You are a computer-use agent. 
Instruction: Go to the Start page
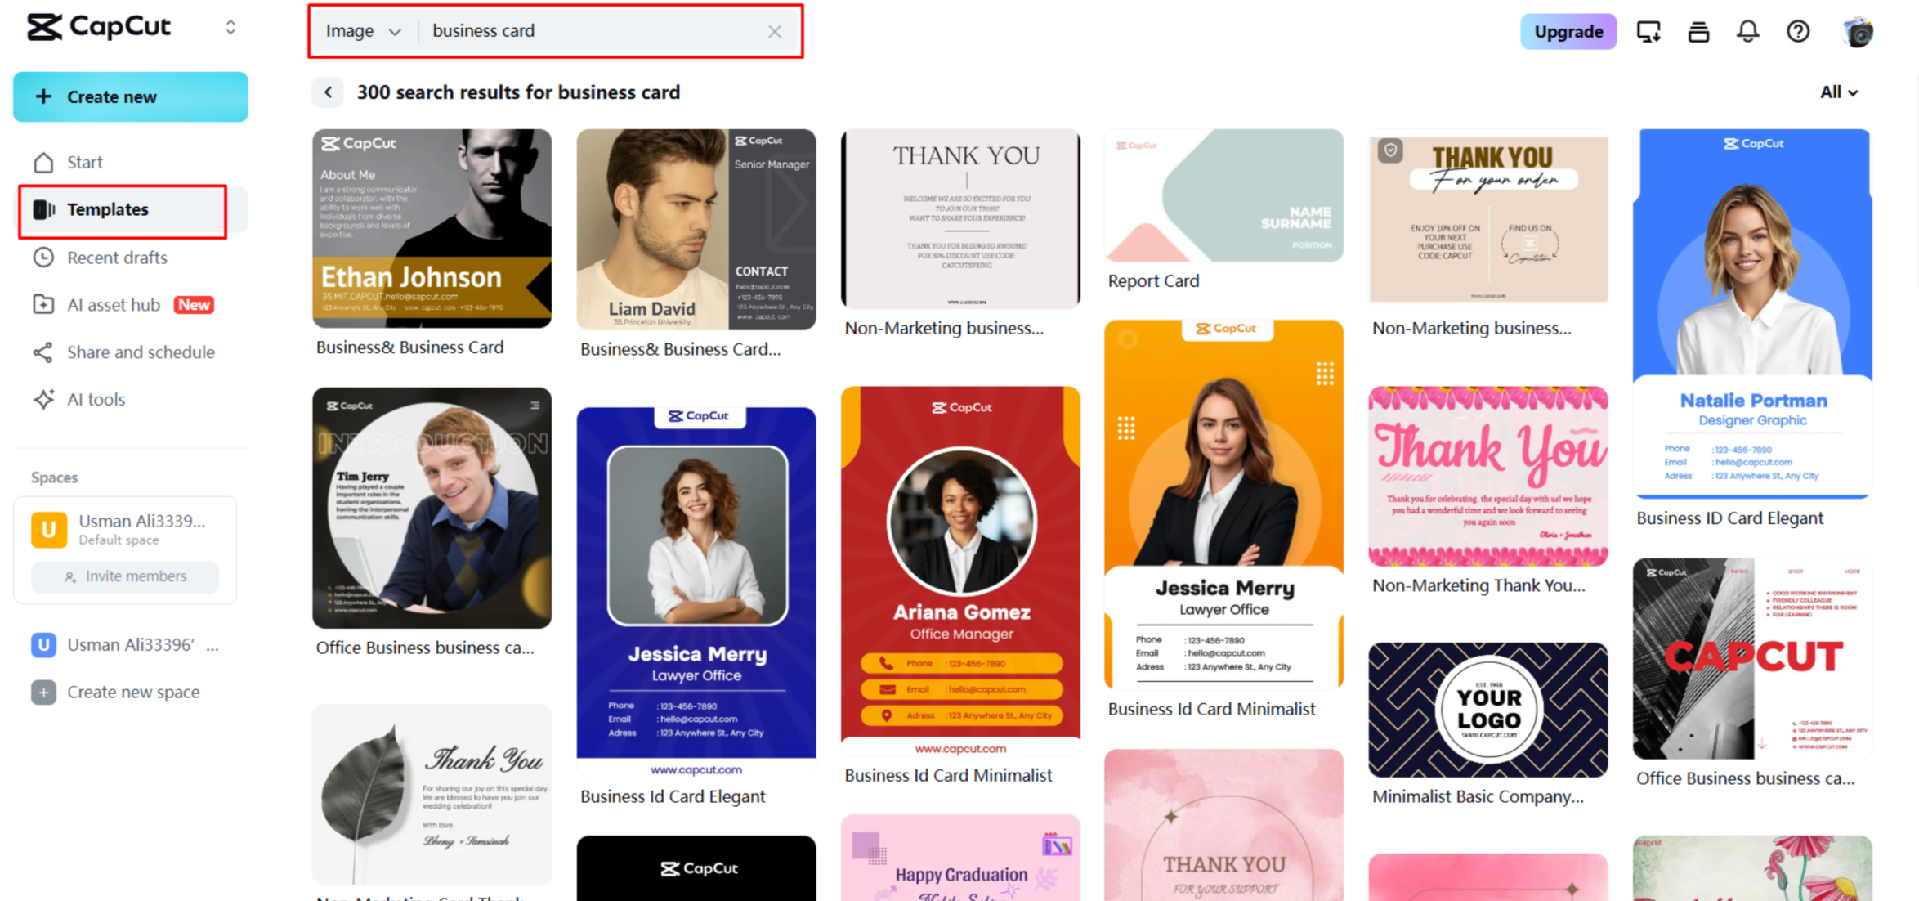click(x=85, y=161)
